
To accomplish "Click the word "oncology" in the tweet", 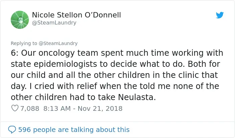I will 56,53.
